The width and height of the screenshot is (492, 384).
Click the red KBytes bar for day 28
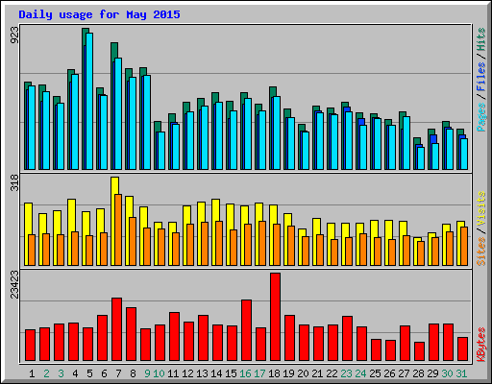(x=419, y=351)
